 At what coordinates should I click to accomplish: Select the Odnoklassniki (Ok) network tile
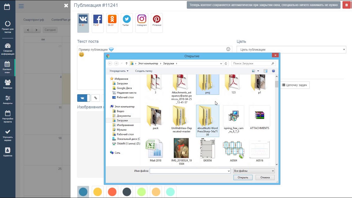point(112,23)
